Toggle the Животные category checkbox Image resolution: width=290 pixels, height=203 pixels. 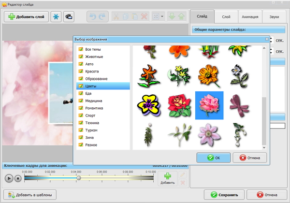coord(81,57)
